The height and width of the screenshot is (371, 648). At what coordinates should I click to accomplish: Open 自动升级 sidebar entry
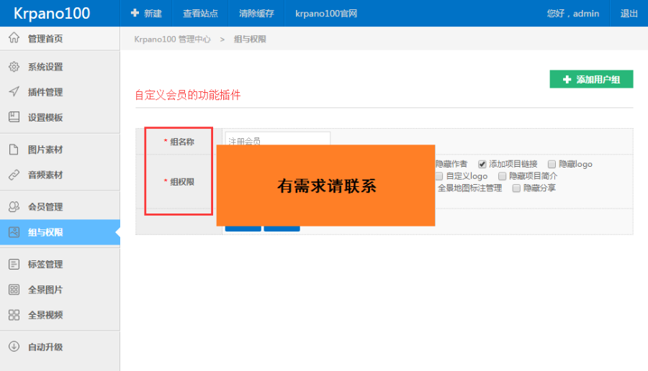[60, 347]
